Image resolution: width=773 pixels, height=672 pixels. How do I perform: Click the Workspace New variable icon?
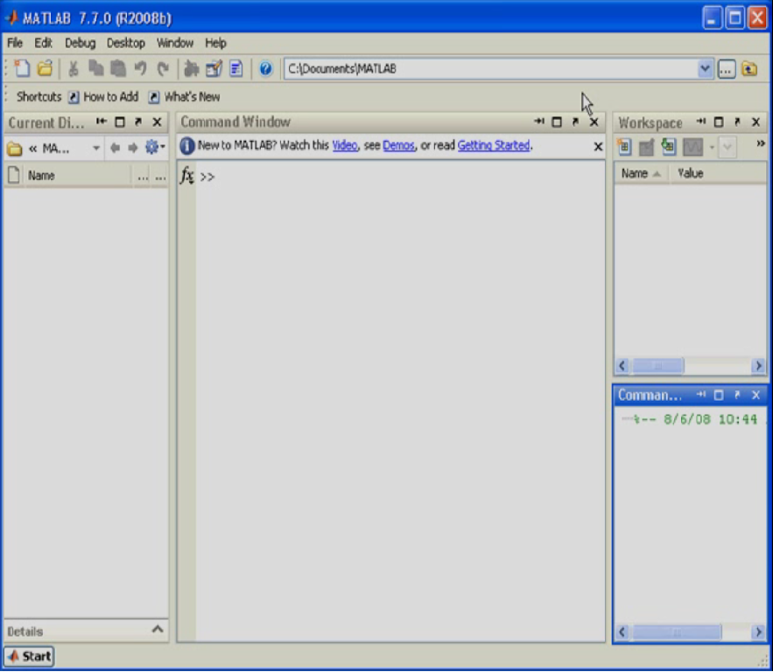click(624, 147)
